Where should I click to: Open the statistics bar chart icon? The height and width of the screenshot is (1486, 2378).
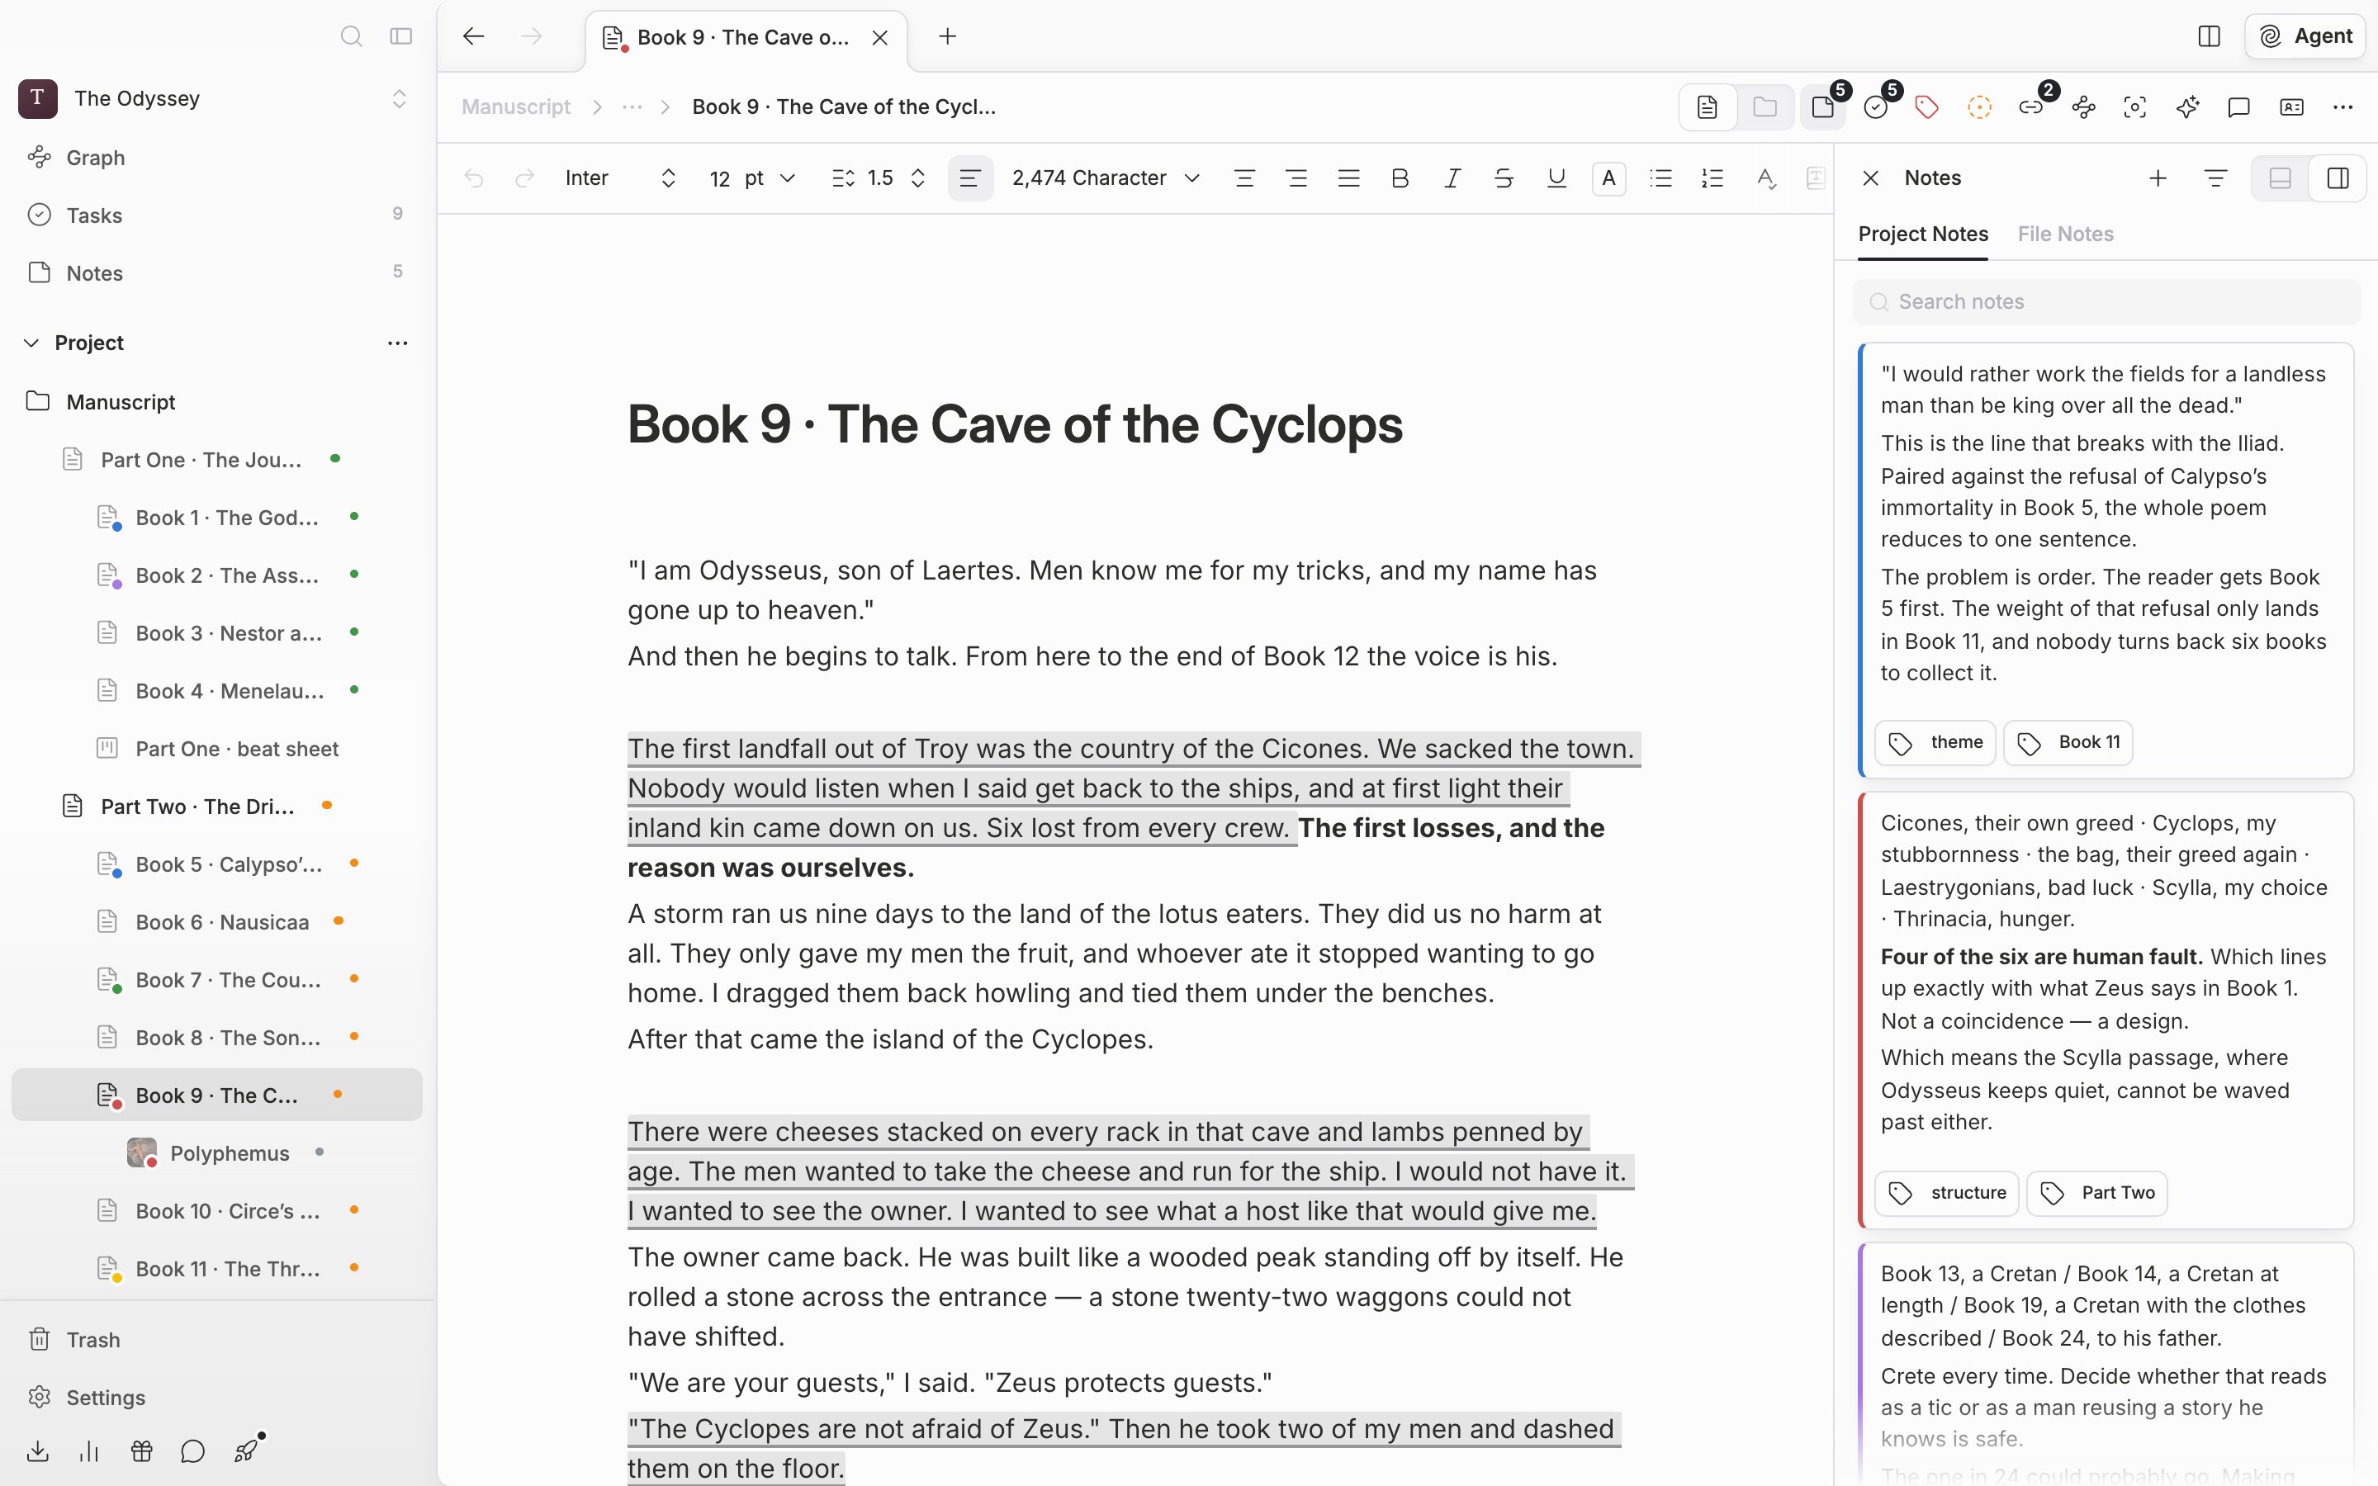pyautogui.click(x=89, y=1451)
